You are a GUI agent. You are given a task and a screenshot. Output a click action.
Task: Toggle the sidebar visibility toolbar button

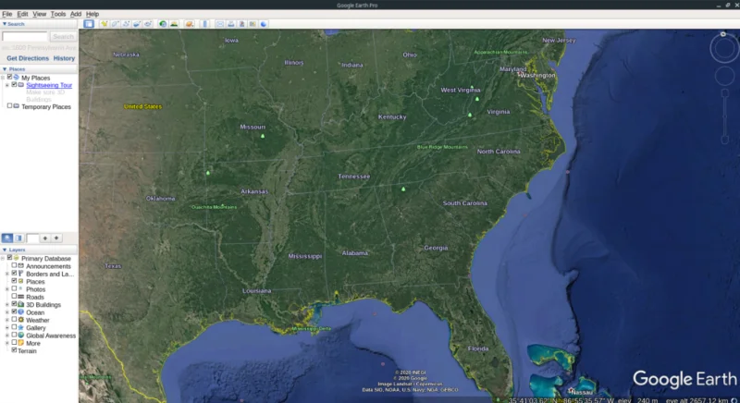[88, 23]
